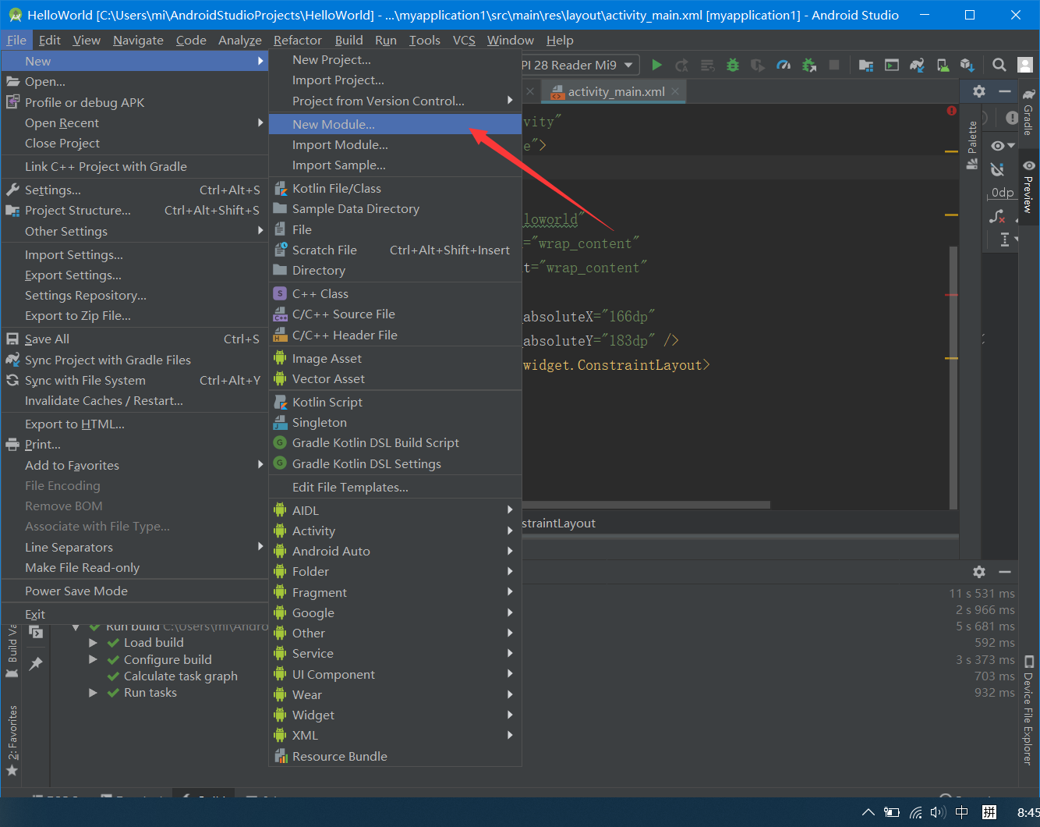Click the Calculate task graph row
The height and width of the screenshot is (827, 1040).
[x=180, y=676]
